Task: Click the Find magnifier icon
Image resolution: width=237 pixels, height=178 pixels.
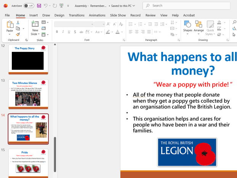Action: (234, 22)
